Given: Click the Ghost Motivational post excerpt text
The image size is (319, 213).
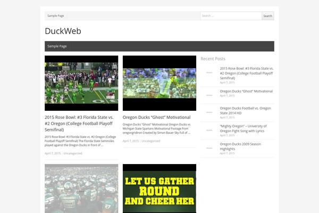Looking at the screenshot, I should coord(157,128).
